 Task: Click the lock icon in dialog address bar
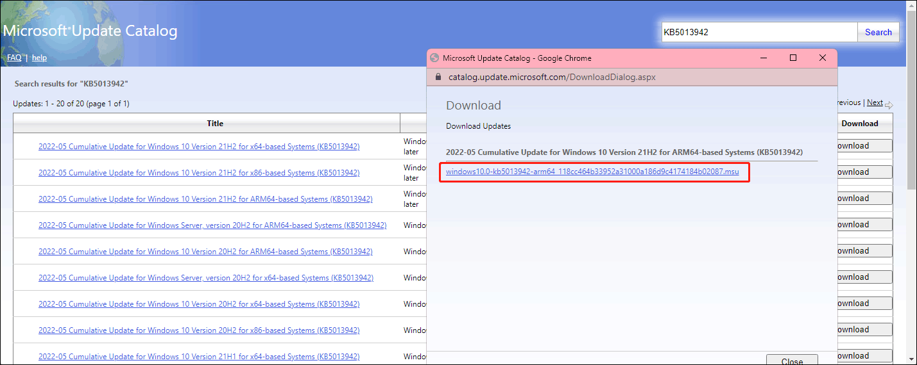click(x=439, y=77)
